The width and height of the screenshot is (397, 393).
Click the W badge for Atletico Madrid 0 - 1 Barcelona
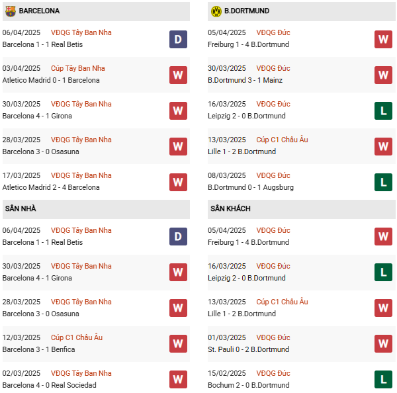pyautogui.click(x=178, y=75)
